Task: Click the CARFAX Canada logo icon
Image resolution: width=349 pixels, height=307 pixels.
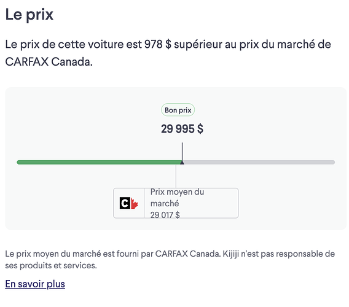Action: 128,203
